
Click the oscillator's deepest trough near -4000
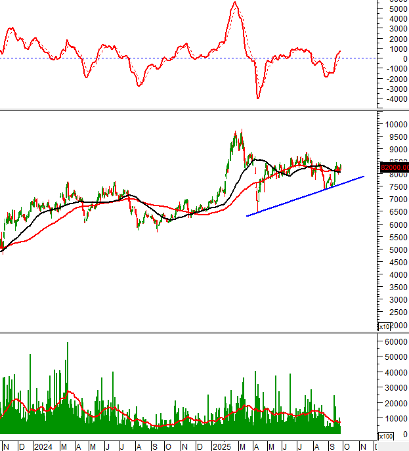pyautogui.click(x=258, y=98)
